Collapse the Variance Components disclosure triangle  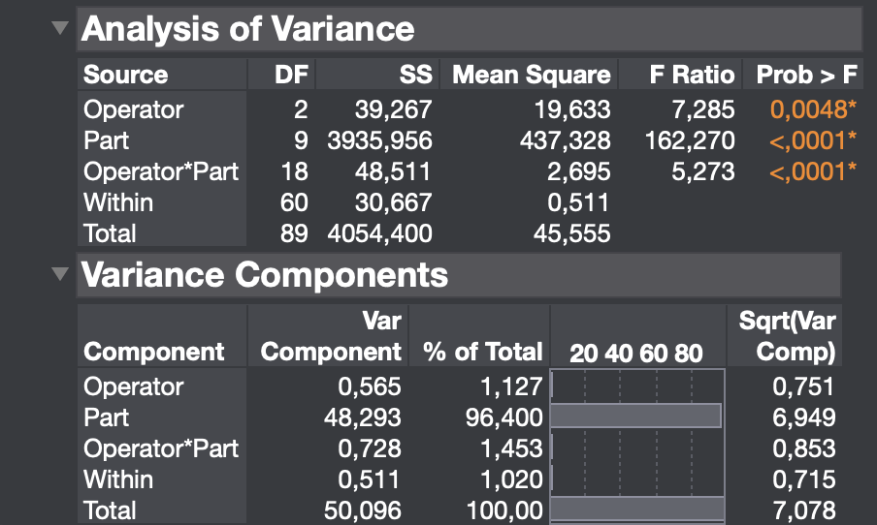[61, 274]
